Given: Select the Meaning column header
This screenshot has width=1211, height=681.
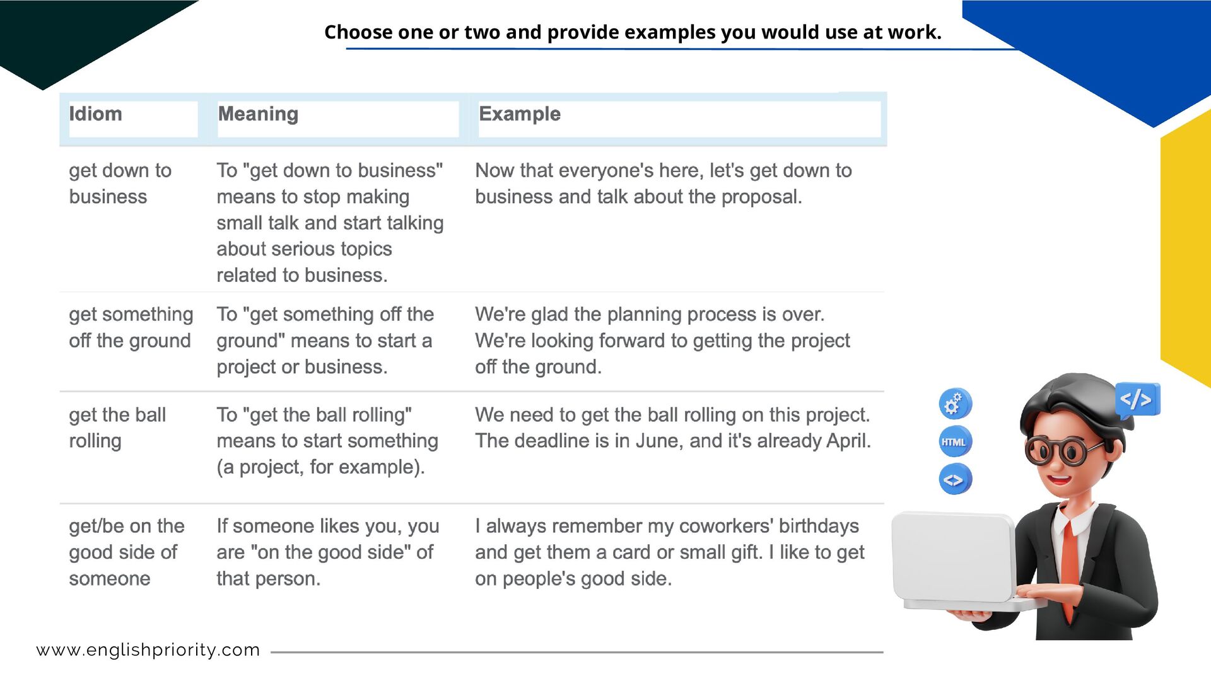Looking at the screenshot, I should point(258,114).
